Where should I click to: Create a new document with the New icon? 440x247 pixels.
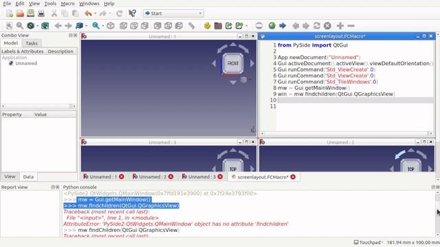10,13
